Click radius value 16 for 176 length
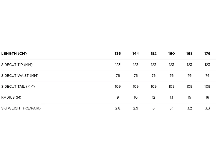The image size is (216, 162). [x=207, y=97]
